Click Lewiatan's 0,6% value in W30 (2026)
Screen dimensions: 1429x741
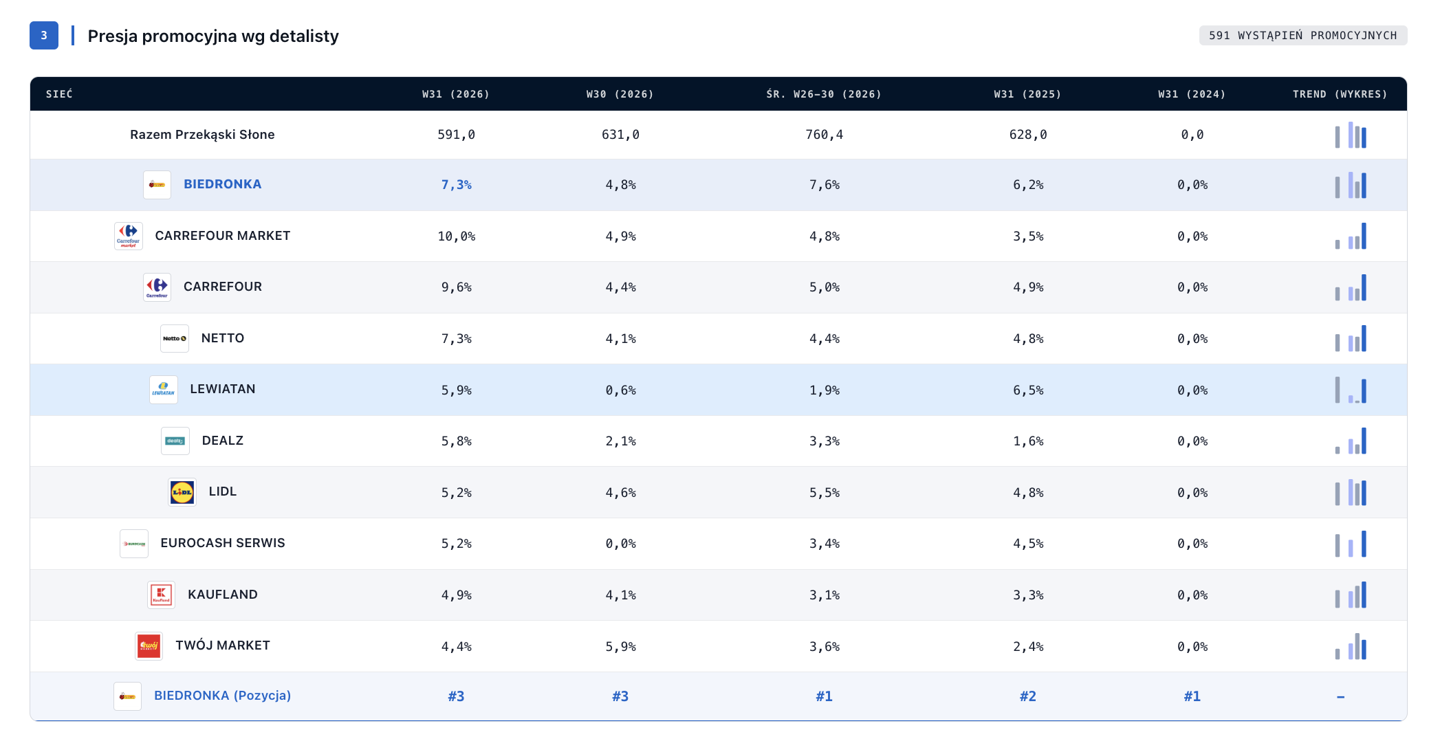tap(620, 390)
